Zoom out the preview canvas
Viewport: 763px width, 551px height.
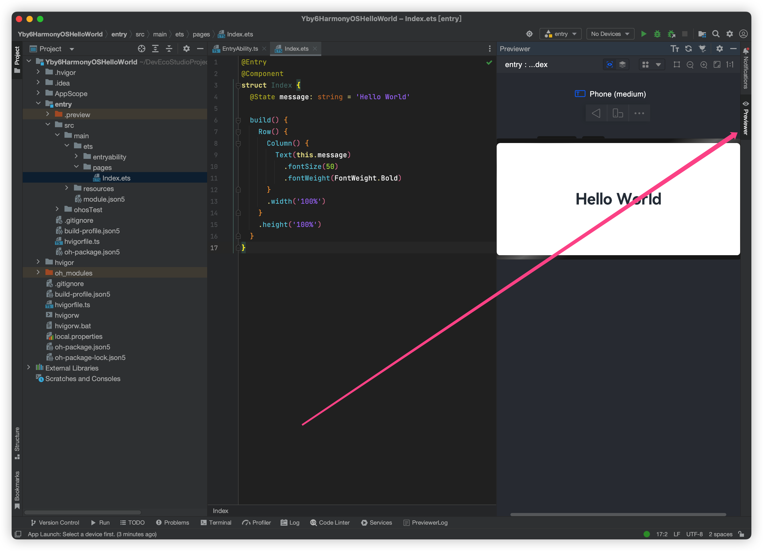(x=690, y=64)
